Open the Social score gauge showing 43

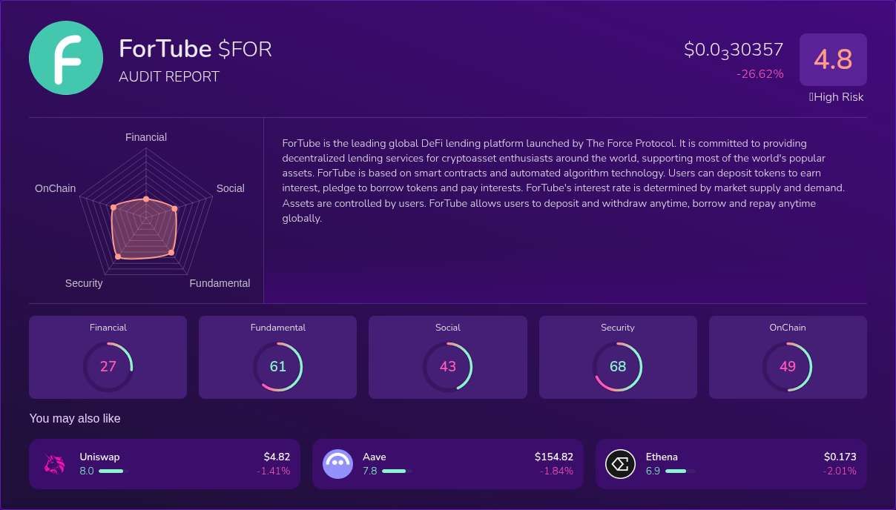click(448, 366)
